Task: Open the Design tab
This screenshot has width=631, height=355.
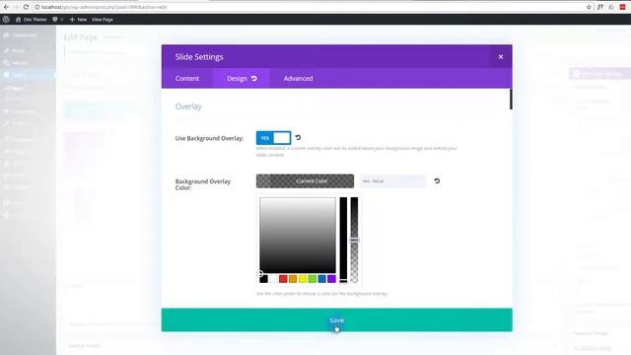Action: 242,79
